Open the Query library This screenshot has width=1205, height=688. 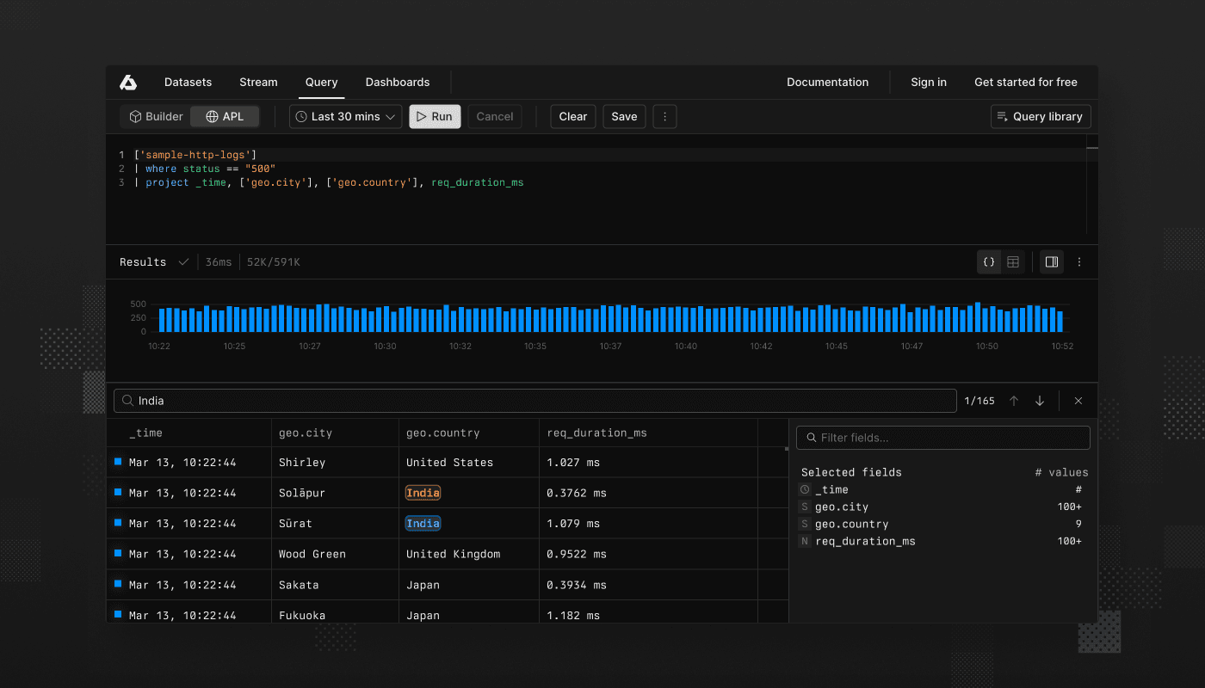tap(1040, 115)
